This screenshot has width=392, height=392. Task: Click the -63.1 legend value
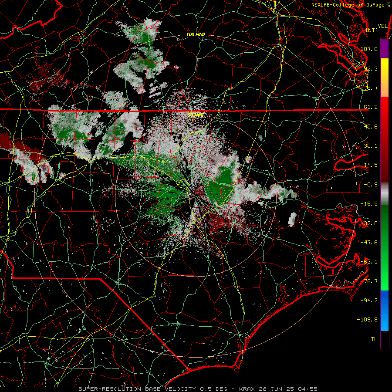(x=369, y=262)
